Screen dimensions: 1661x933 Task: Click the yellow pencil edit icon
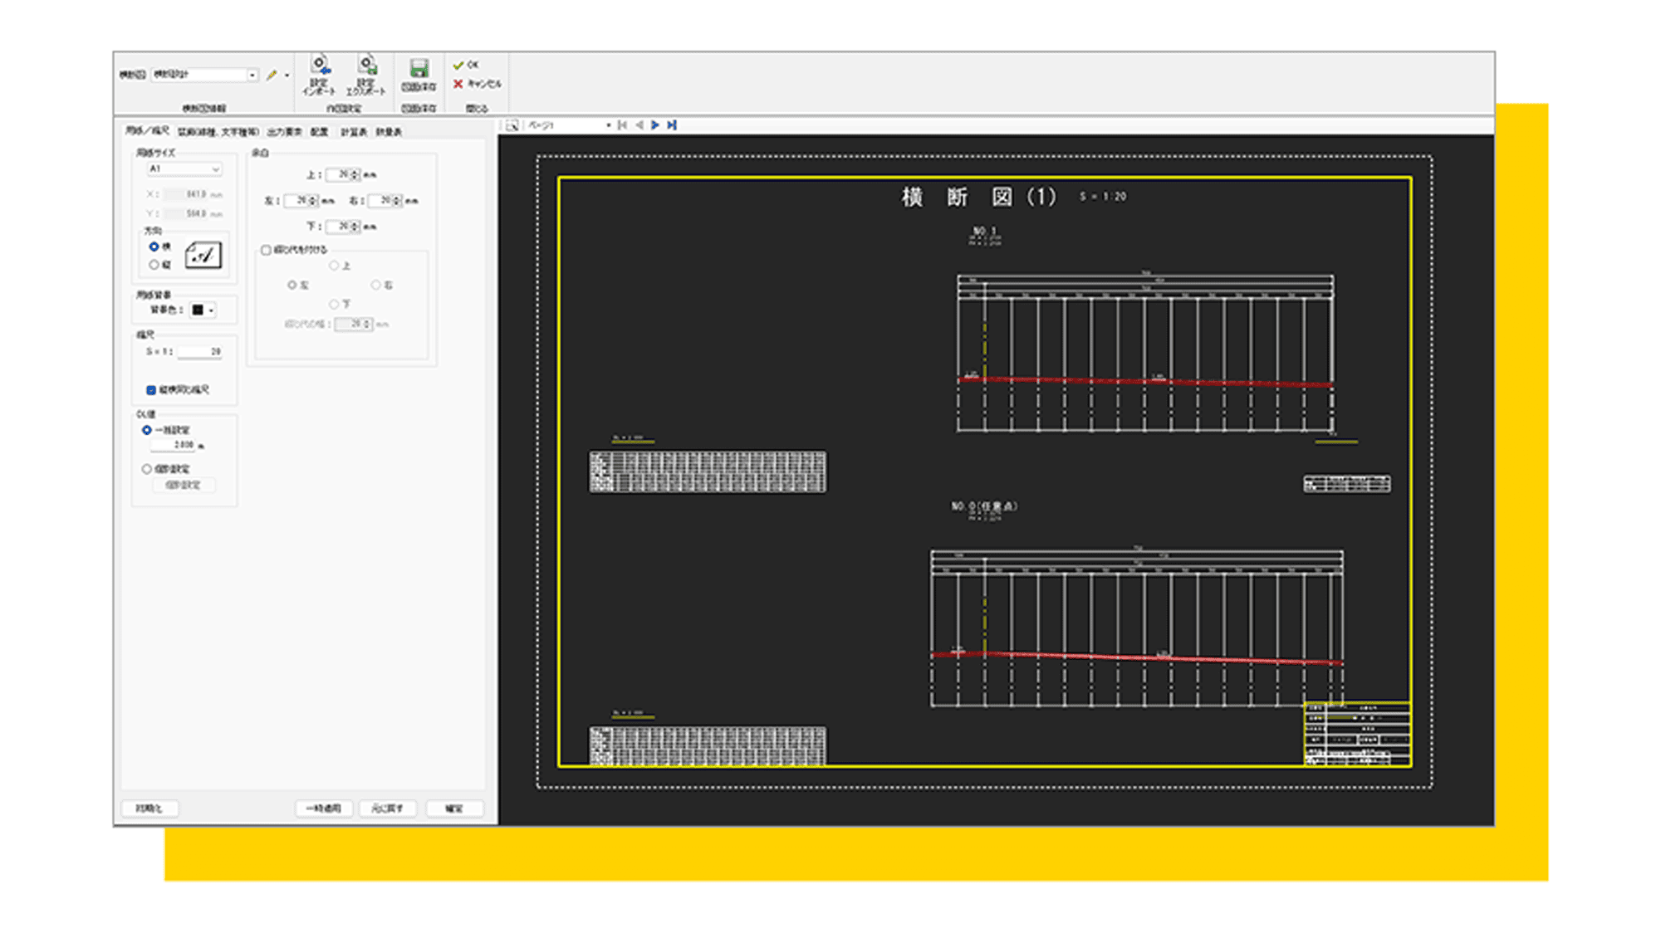[x=272, y=76]
